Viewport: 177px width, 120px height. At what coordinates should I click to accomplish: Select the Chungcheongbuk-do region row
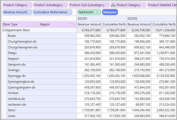[42, 41]
